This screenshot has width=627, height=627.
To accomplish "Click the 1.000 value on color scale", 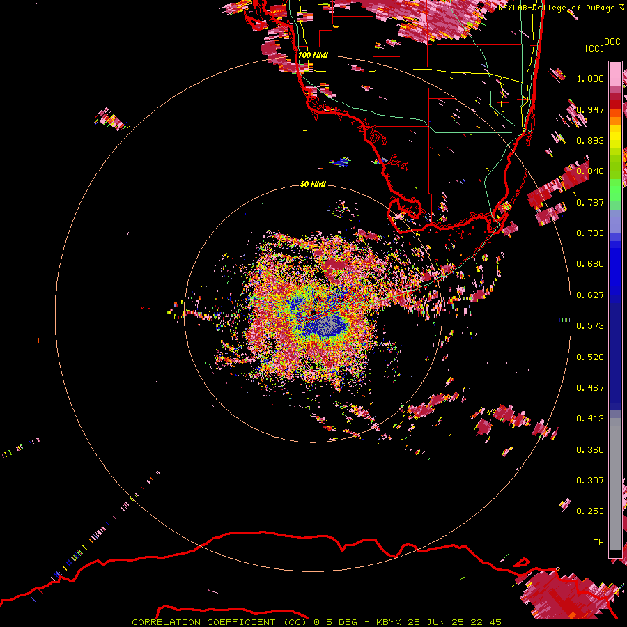I will [590, 78].
